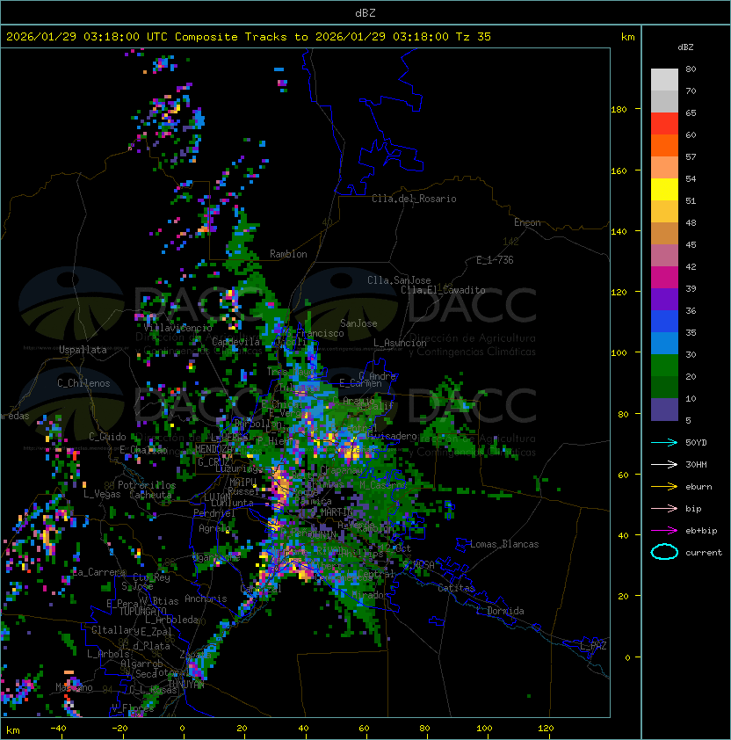
Task: Select the royal blue 35–36 dBZ swatch
Action: coord(664,322)
